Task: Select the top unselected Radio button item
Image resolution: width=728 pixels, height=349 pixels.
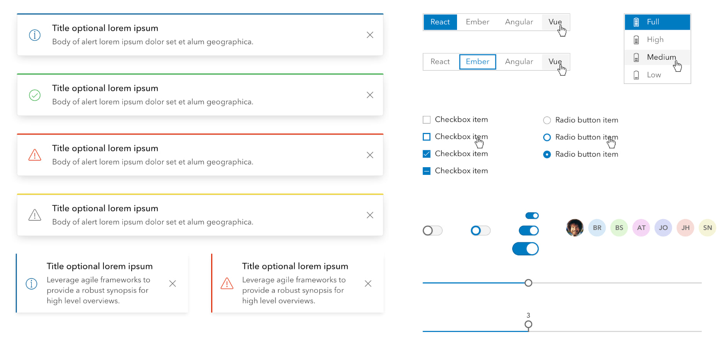Action: coord(547,121)
